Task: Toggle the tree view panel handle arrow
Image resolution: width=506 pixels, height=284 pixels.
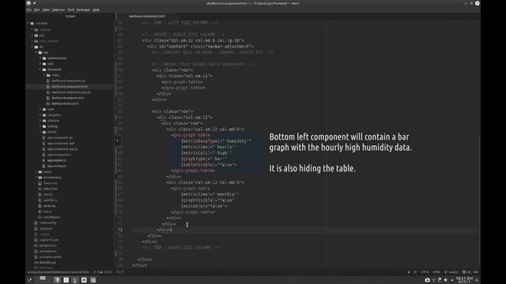Action: click(x=118, y=140)
